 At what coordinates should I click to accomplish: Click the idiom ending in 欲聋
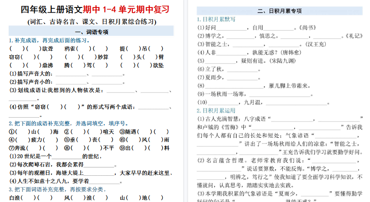(x=31, y=49)
